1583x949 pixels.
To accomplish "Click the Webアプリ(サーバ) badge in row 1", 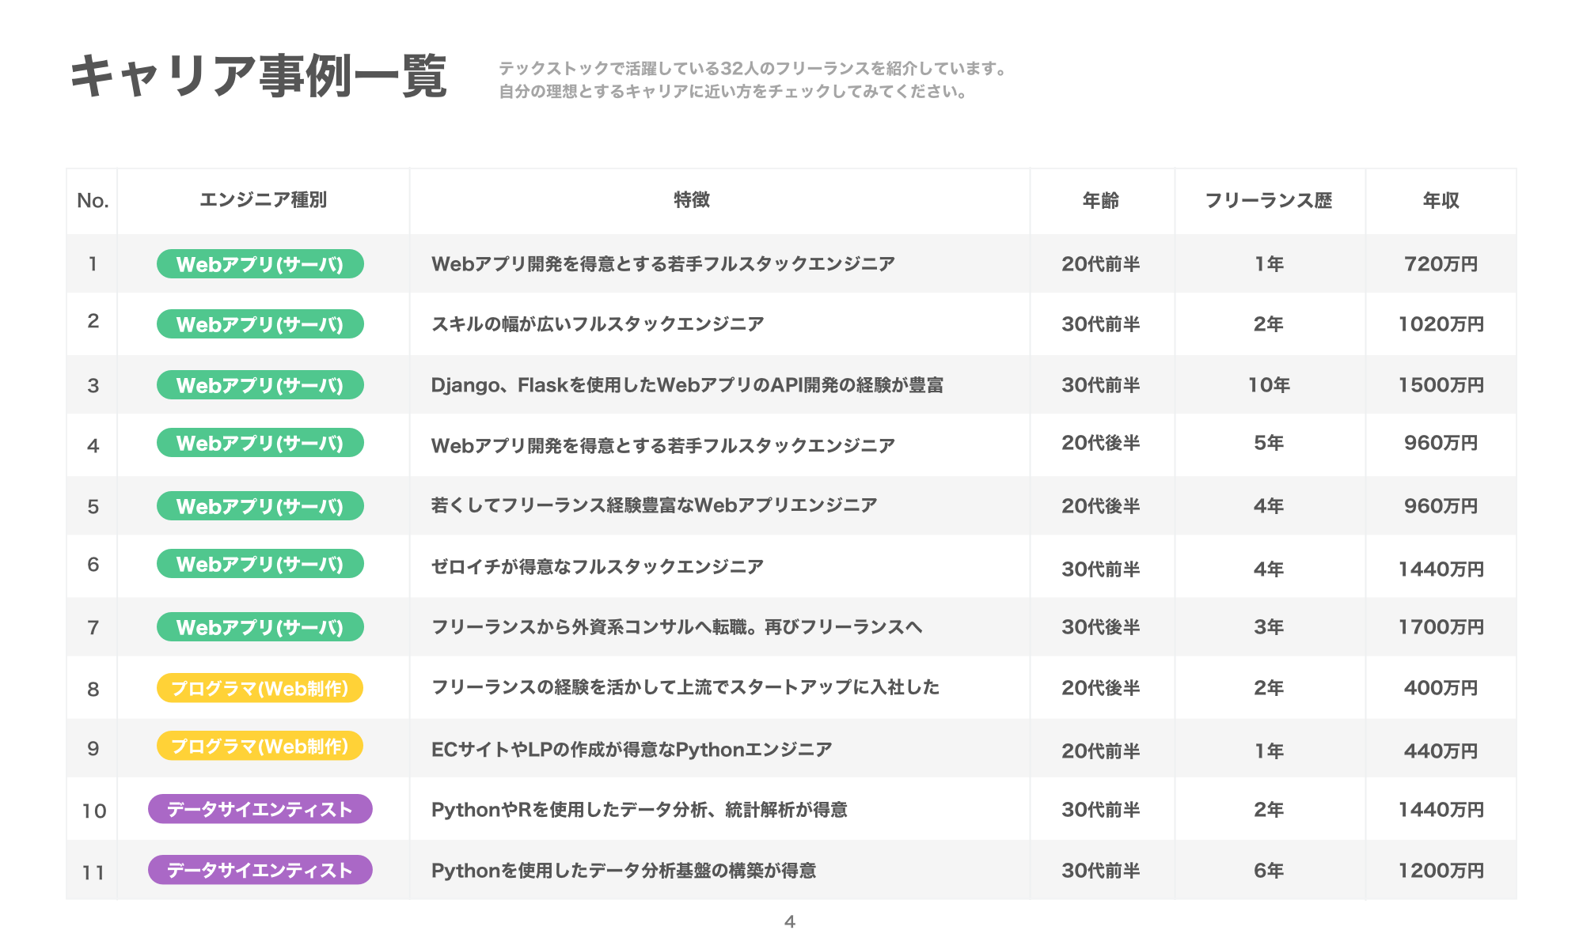I will click(x=260, y=264).
